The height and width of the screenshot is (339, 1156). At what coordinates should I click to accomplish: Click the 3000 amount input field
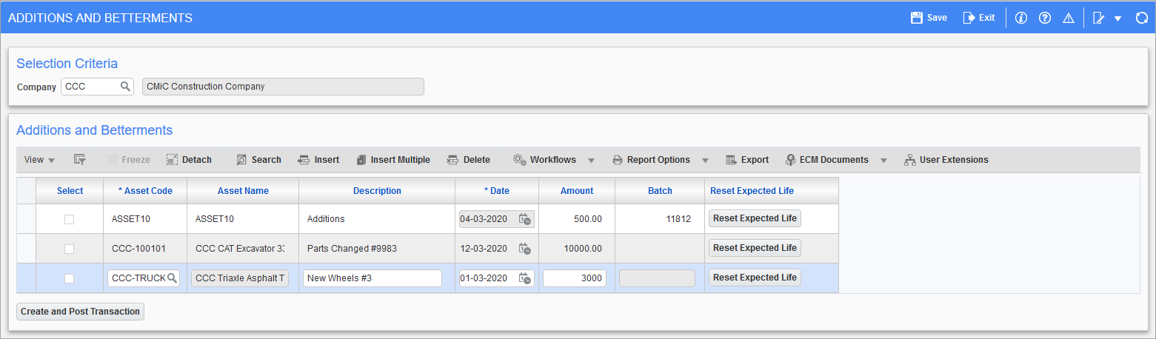575,278
